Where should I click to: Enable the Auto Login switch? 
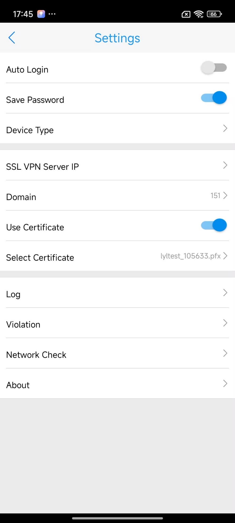click(214, 68)
